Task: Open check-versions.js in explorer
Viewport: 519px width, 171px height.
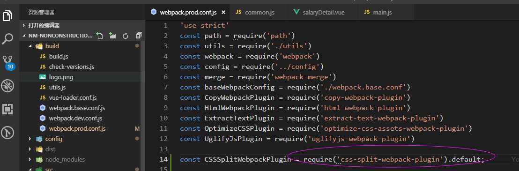Action: click(72, 67)
